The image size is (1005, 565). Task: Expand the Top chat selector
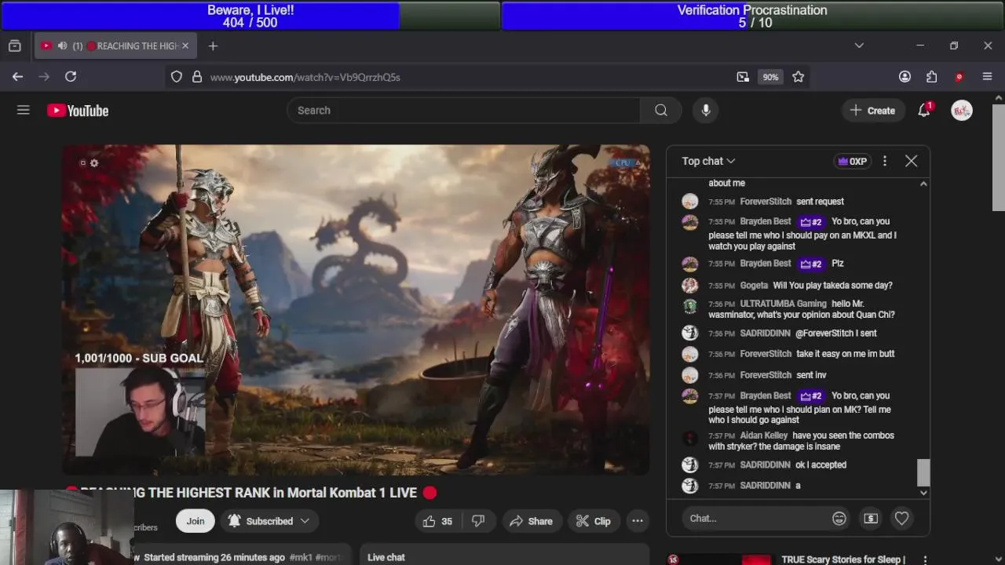point(708,161)
